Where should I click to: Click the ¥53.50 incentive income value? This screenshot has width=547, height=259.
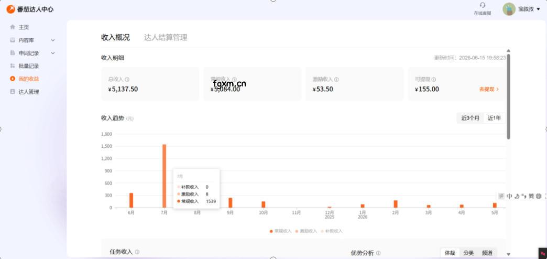coord(323,89)
